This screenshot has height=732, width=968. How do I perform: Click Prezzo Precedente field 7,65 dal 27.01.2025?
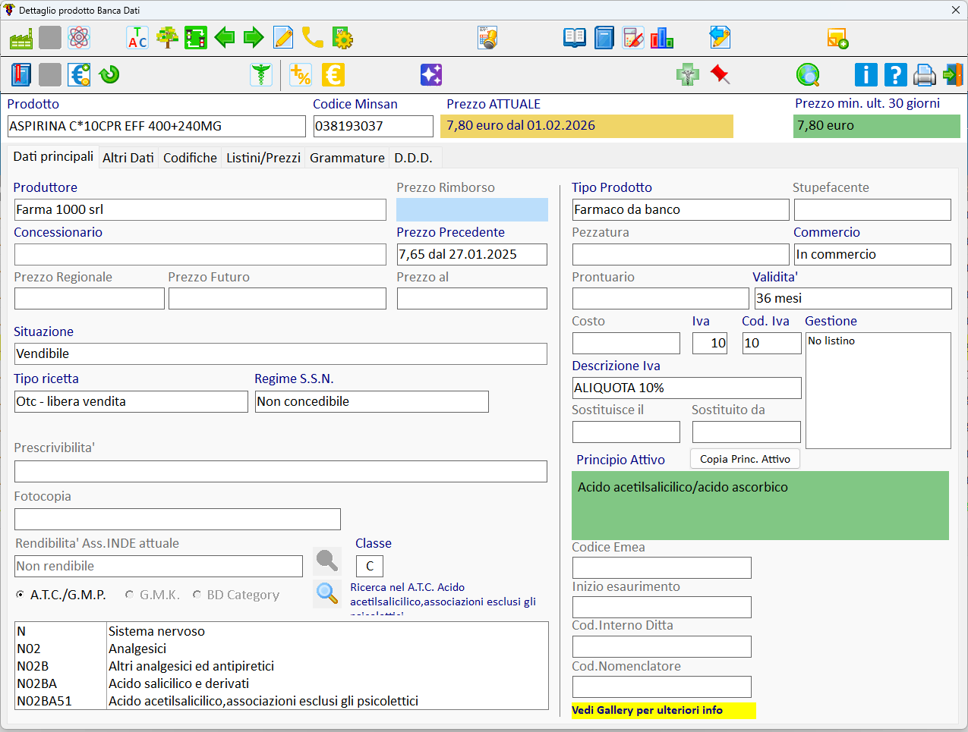click(x=472, y=254)
